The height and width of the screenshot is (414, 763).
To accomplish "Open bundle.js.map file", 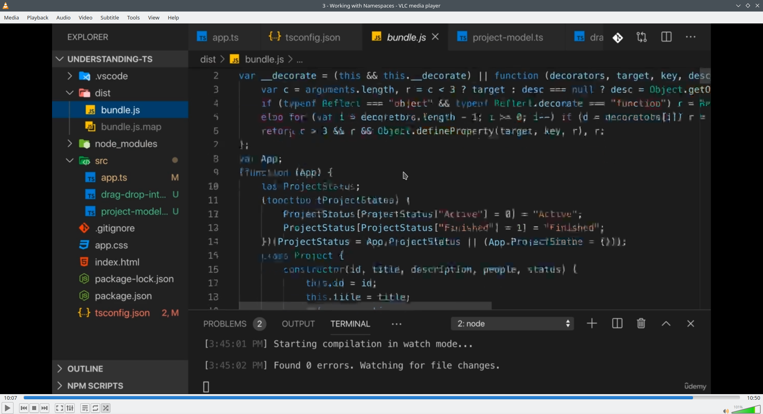I will pos(120,127).
